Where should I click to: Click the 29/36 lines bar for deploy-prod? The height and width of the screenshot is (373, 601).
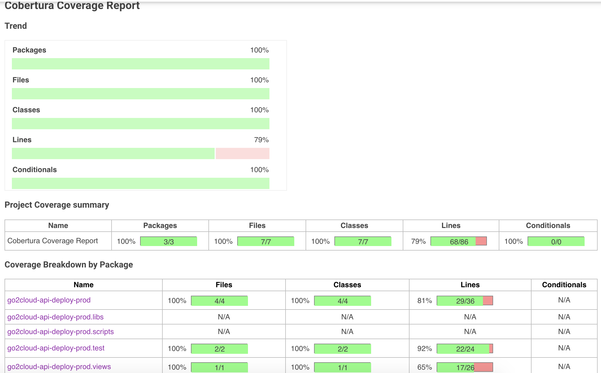[465, 301]
